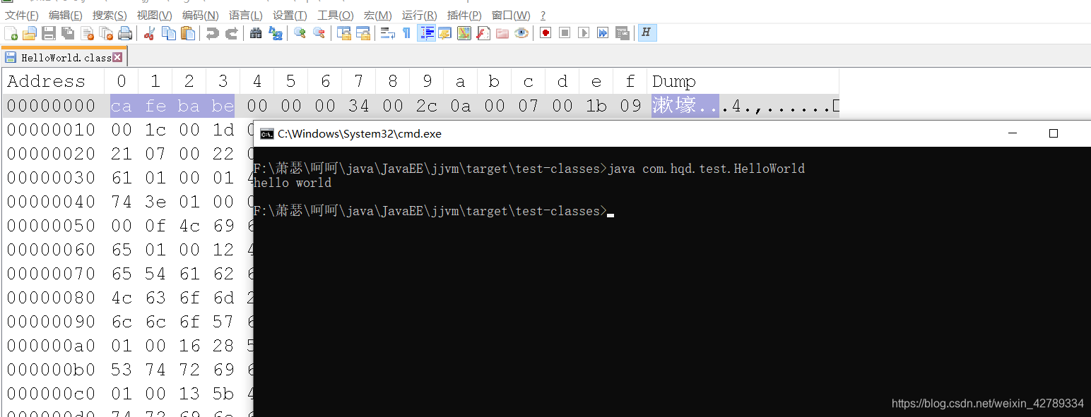1091x417 pixels.
Task: Open the 插件(P) menu
Action: 464,15
